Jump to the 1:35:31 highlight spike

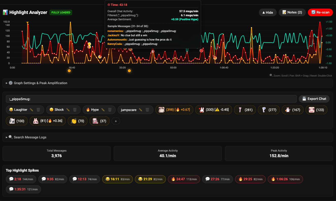(x=23, y=189)
